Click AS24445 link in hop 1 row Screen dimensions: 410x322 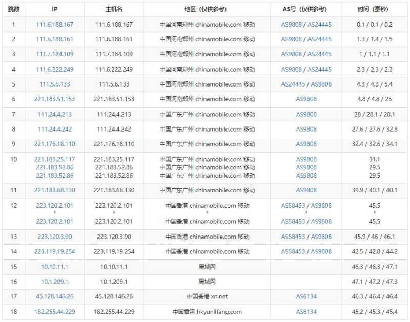(319, 24)
